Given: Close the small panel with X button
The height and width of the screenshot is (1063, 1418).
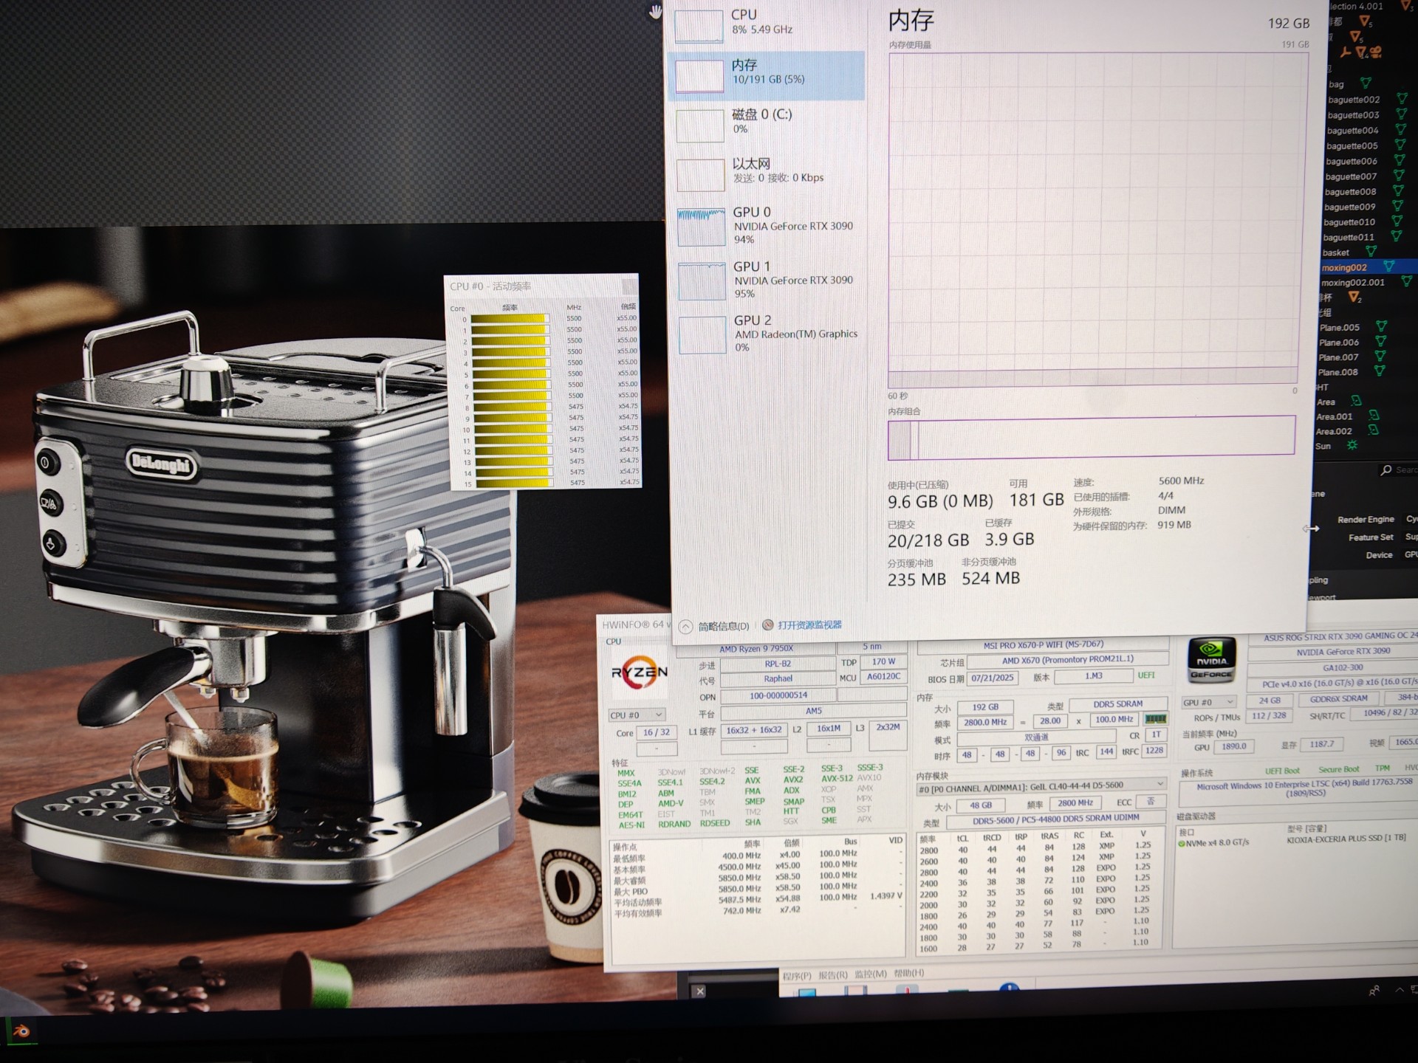Looking at the screenshot, I should click(700, 991).
